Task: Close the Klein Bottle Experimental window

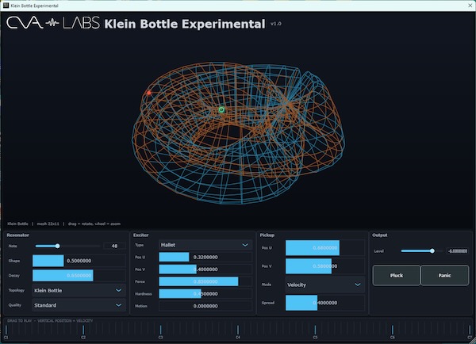Action: click(470, 6)
